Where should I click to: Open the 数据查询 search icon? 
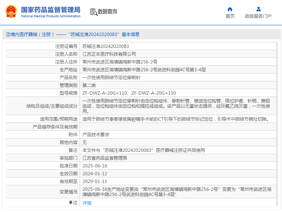pos(94,12)
